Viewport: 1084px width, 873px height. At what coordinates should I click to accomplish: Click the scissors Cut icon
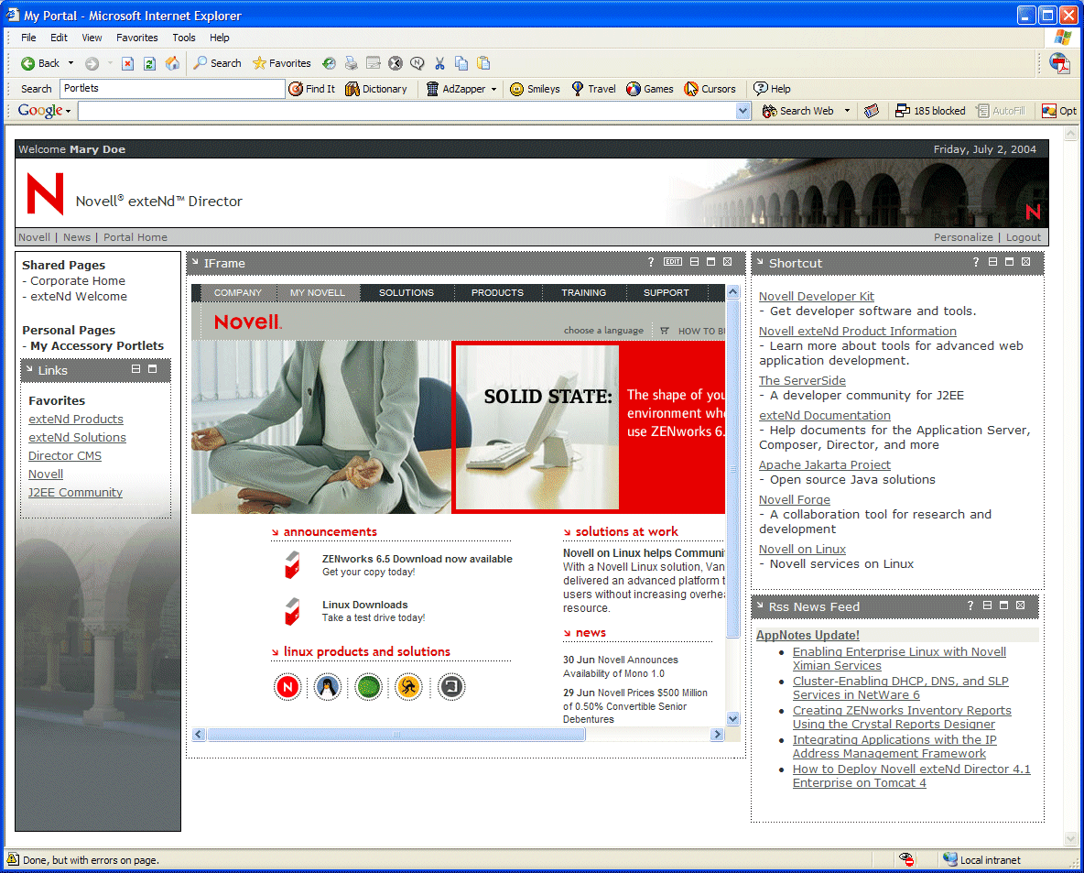(439, 63)
